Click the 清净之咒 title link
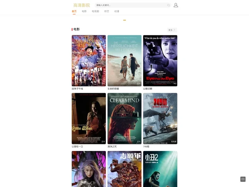 pos(112,146)
